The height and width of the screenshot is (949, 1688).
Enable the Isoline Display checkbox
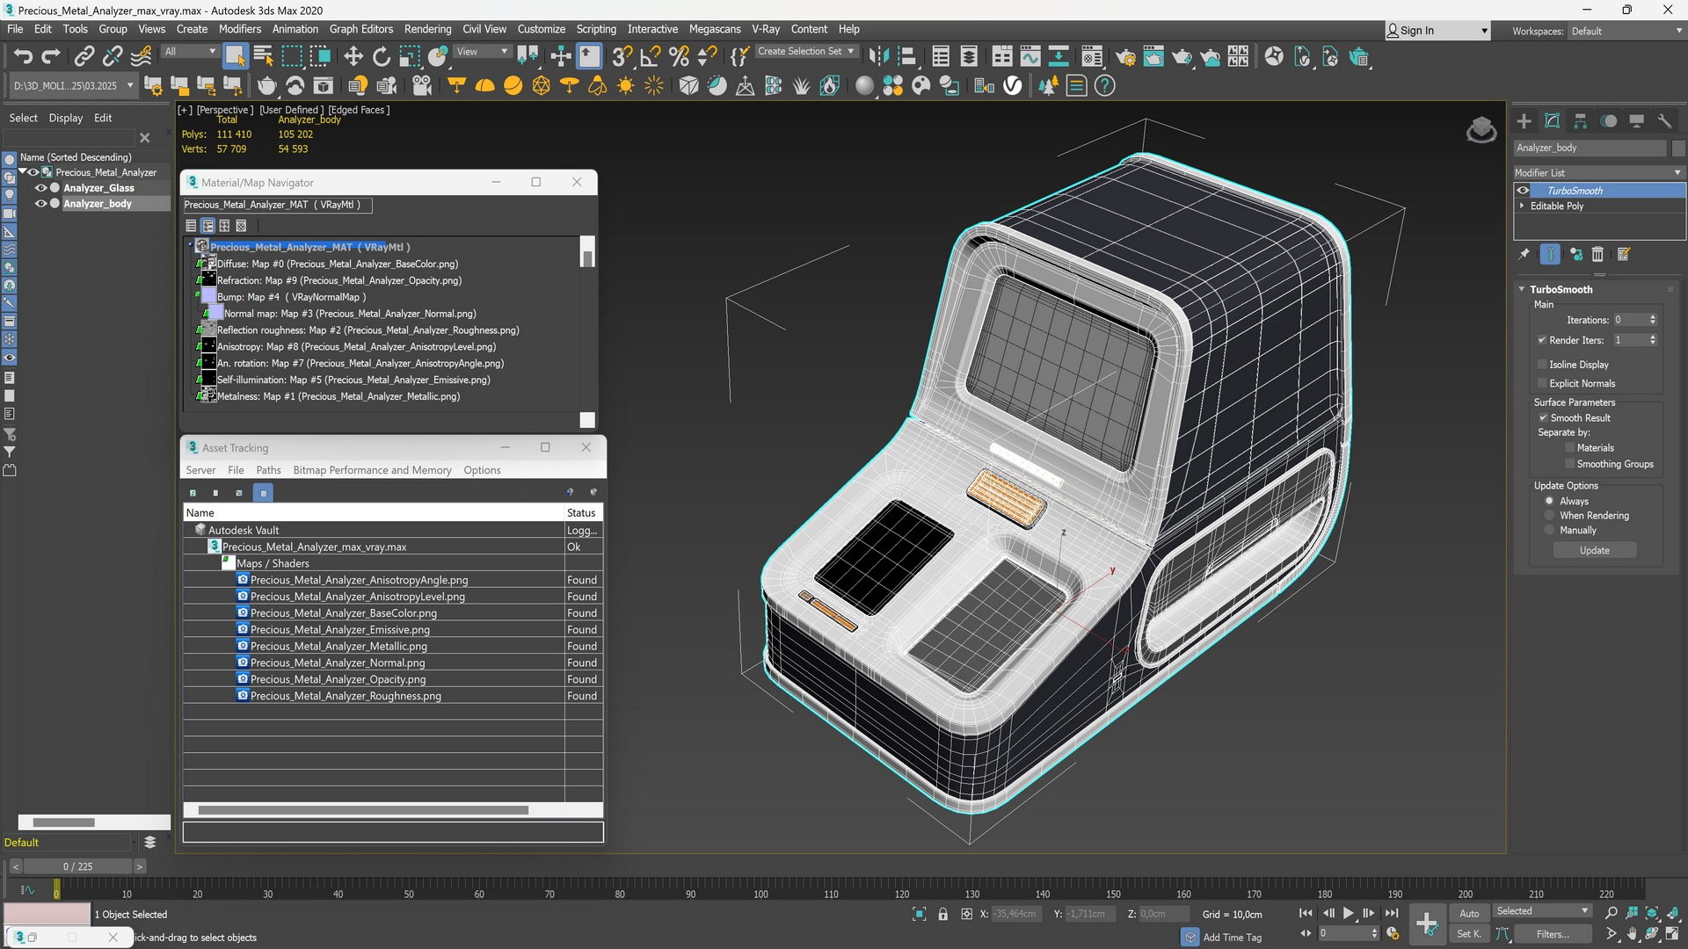[1542, 365]
